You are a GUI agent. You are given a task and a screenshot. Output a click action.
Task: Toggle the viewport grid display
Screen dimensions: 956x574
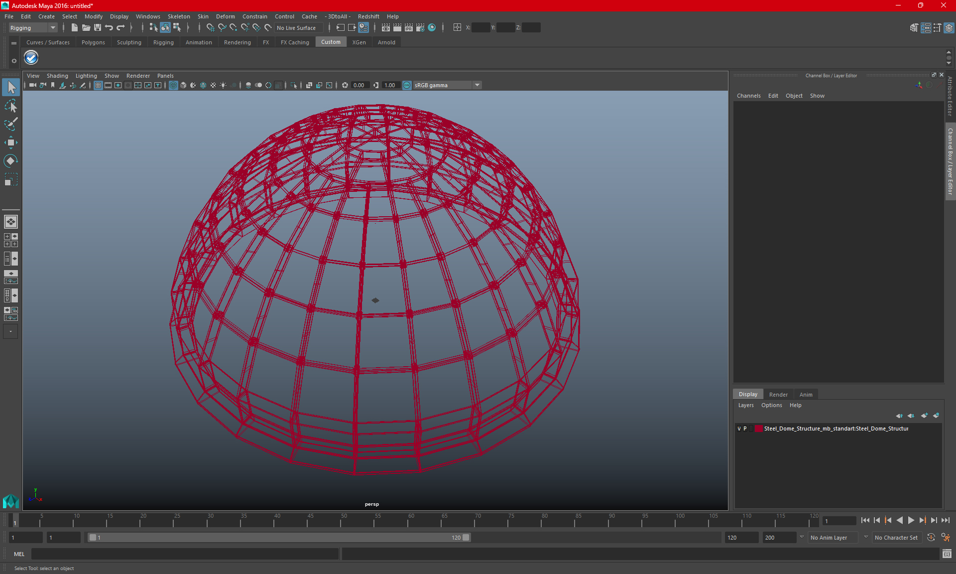click(98, 85)
